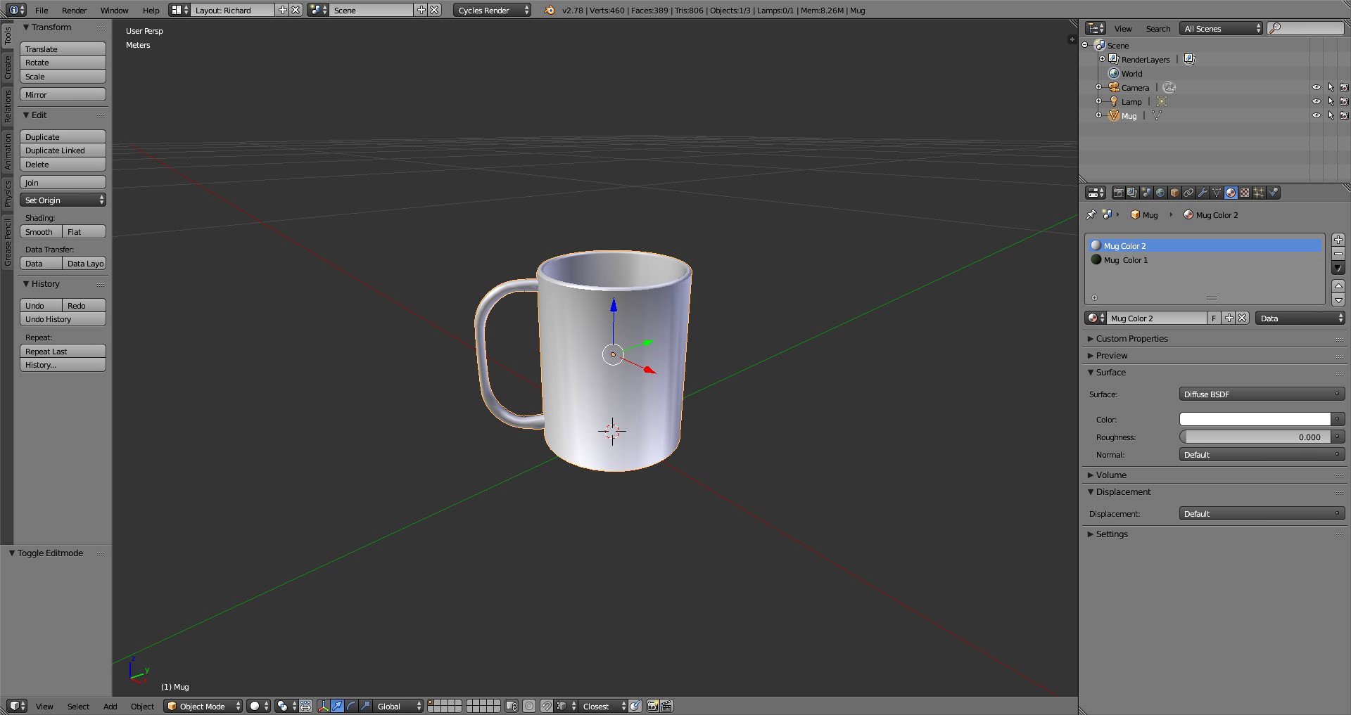Hide the Mug object in the outliner
Screen dimensions: 1351x715
click(1317, 116)
